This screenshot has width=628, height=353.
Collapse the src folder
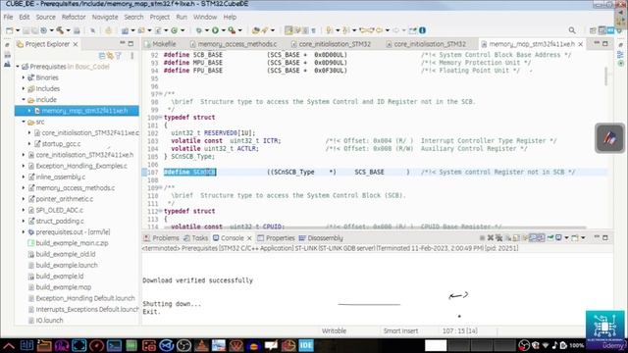point(24,122)
